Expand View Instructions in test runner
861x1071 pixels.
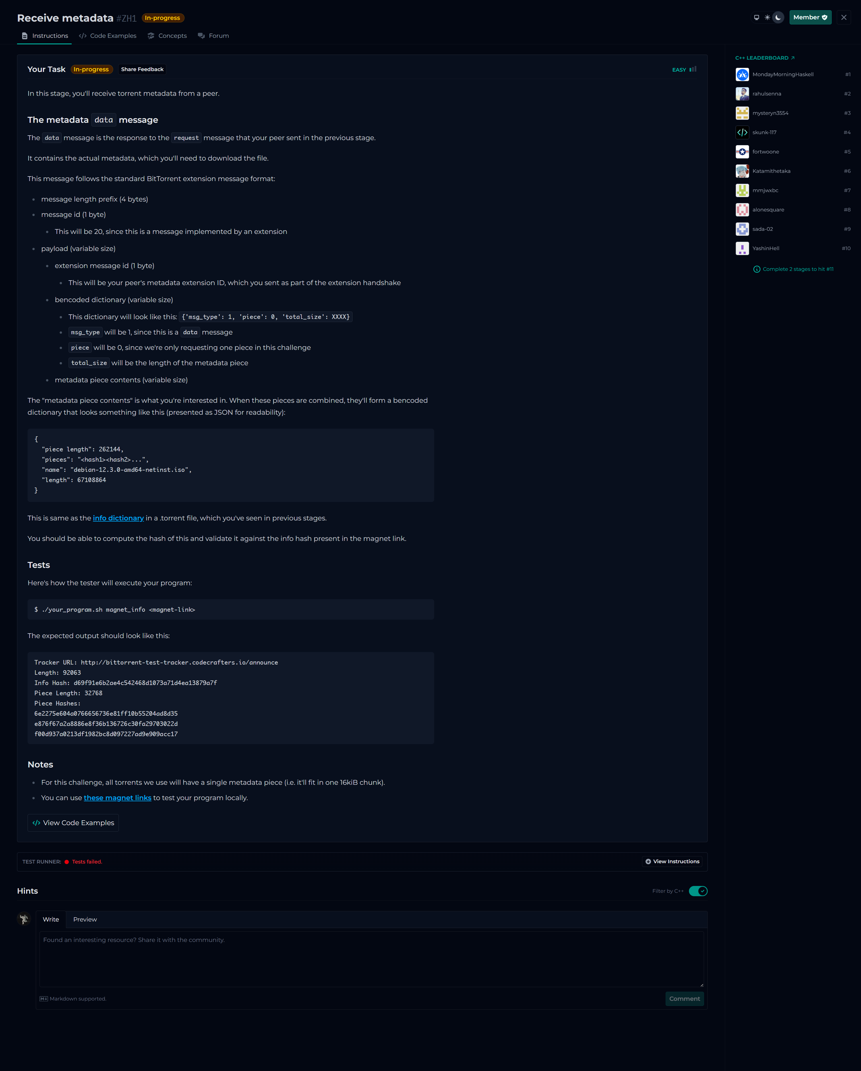tap(672, 861)
